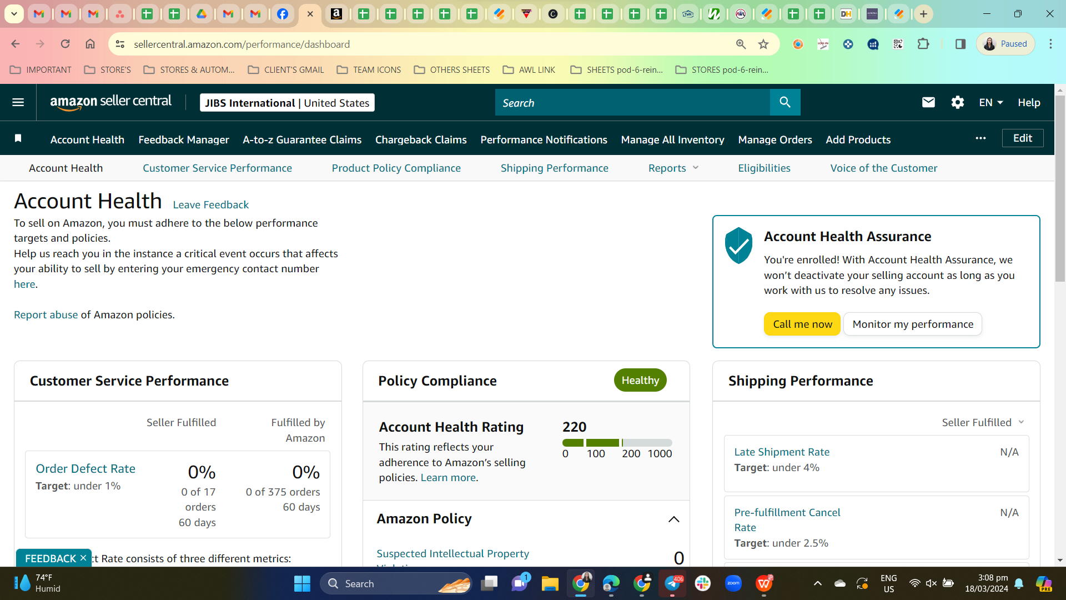Screen dimensions: 1066x600
Task: Close the FEEDBACK widget
Action: 83,558
